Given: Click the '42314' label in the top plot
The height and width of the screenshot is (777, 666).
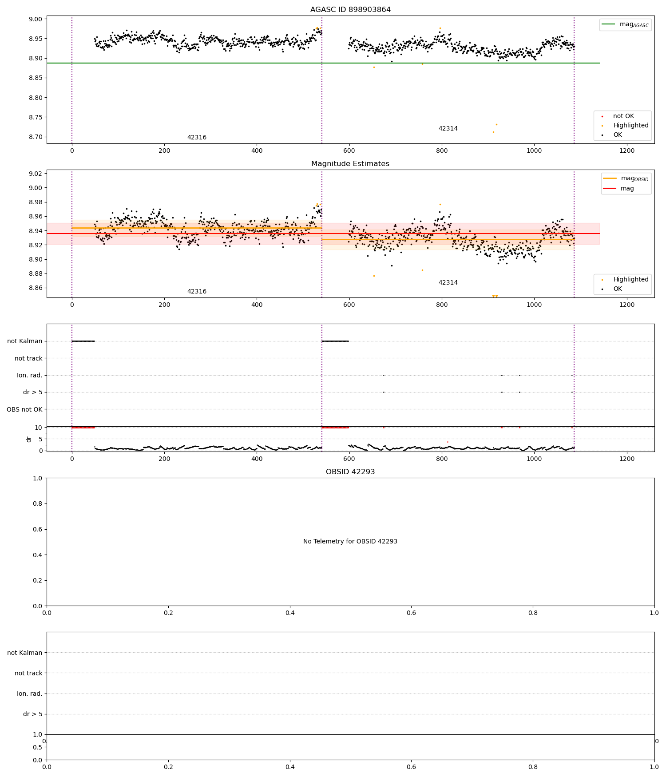Looking at the screenshot, I should [448, 129].
